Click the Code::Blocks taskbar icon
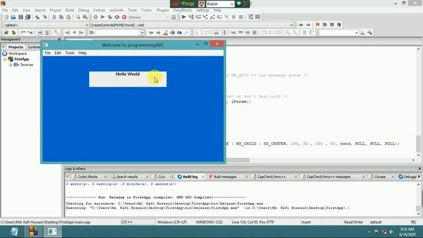The width and height of the screenshot is (423, 238). [33, 231]
